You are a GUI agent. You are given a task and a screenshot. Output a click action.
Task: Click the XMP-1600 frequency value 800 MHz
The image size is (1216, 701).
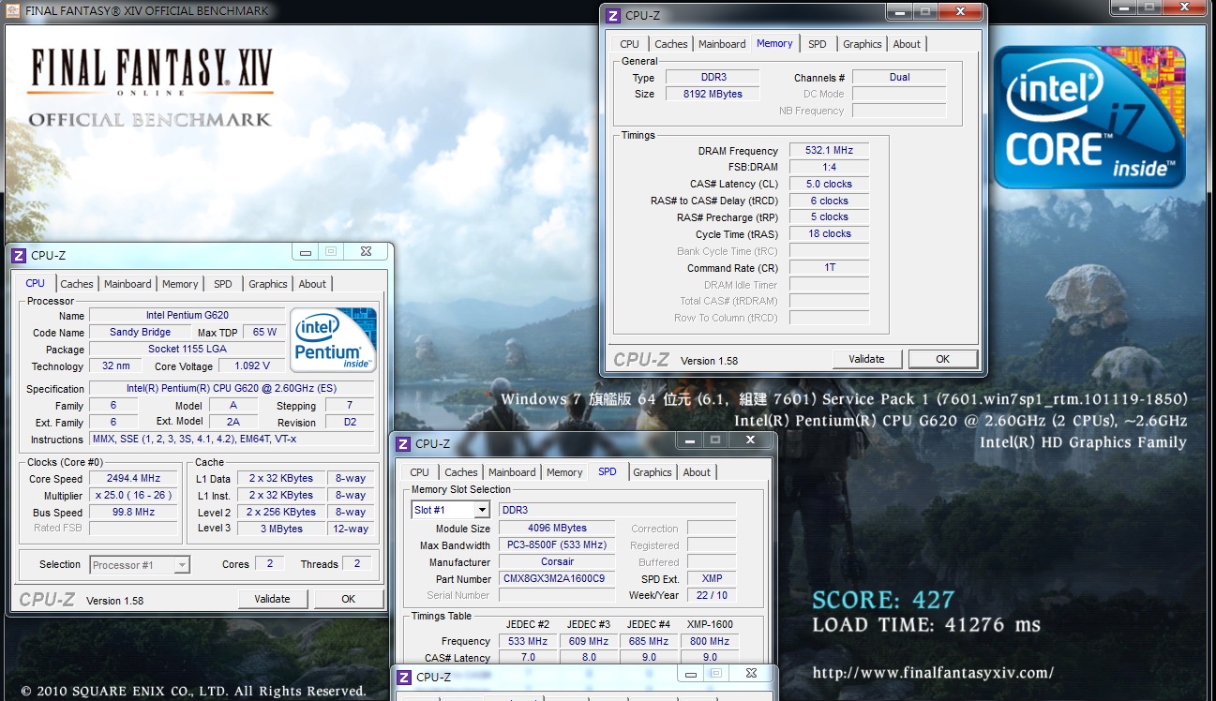711,642
